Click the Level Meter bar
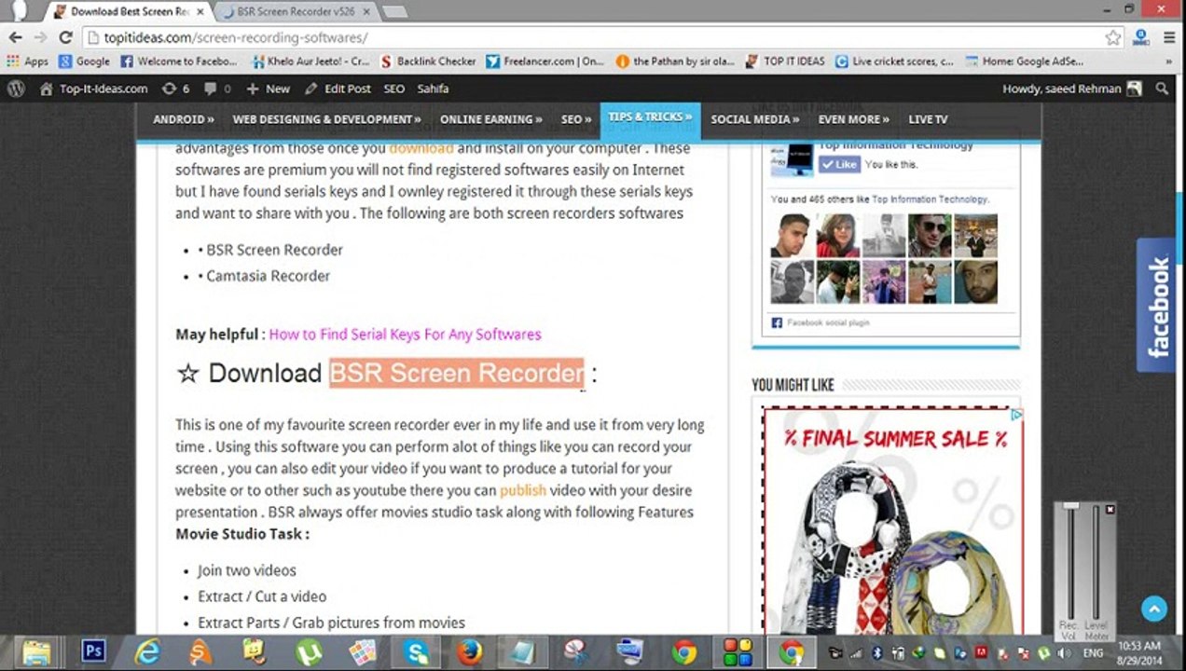The width and height of the screenshot is (1186, 671). pos(1096,564)
